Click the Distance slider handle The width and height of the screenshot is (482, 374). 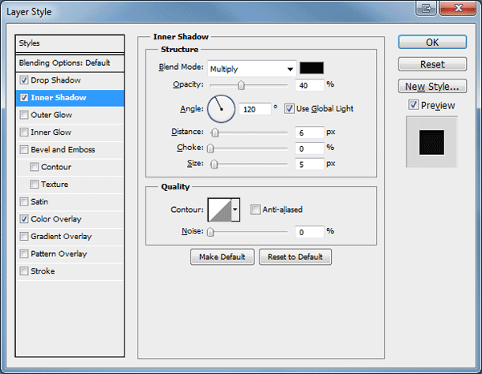click(x=214, y=132)
